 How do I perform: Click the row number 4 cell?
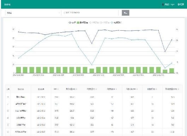tap(8, 118)
